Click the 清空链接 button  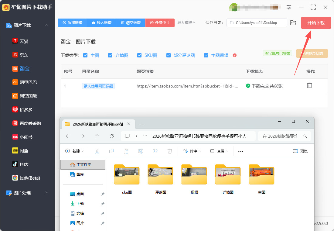click(x=131, y=22)
